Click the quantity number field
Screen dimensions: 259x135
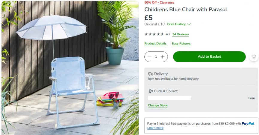(x=156, y=57)
